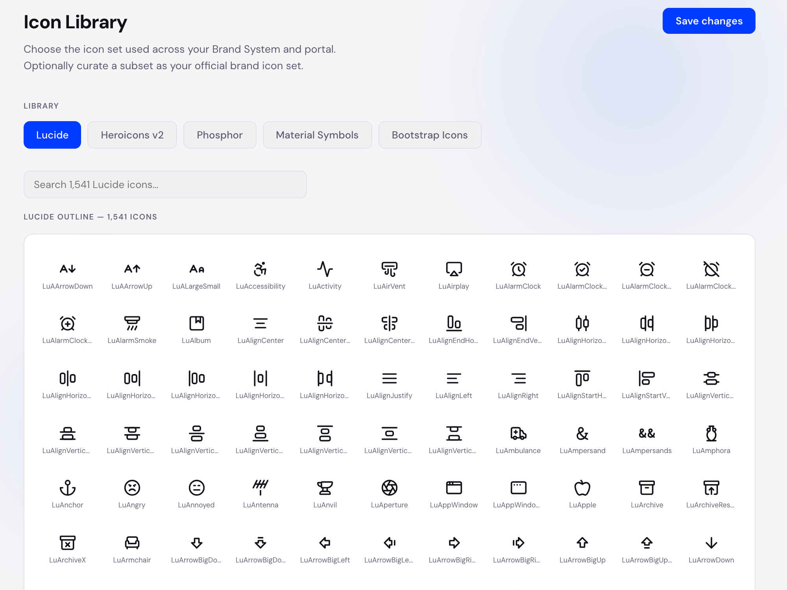The width and height of the screenshot is (787, 590).
Task: Choose the LuAmpersand icon
Action: [582, 434]
